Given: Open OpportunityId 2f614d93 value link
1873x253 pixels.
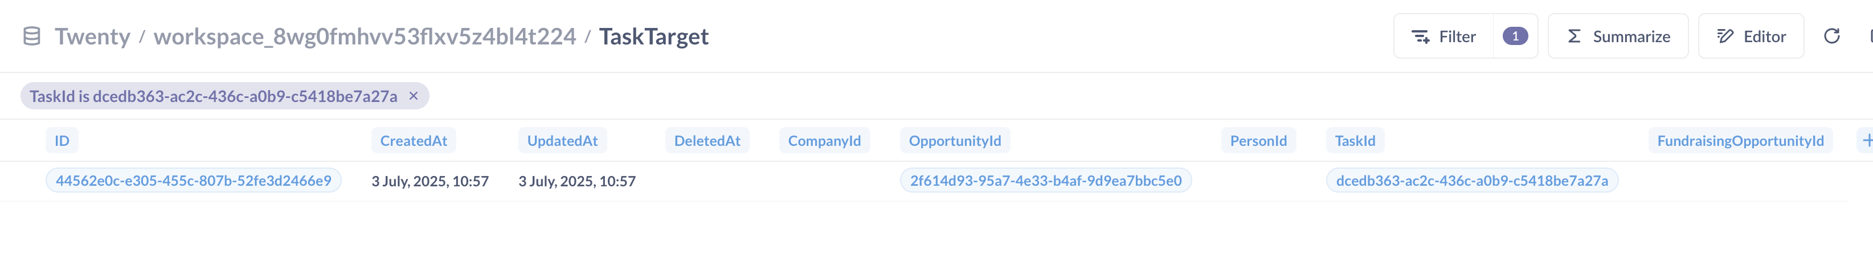Looking at the screenshot, I should (1045, 180).
